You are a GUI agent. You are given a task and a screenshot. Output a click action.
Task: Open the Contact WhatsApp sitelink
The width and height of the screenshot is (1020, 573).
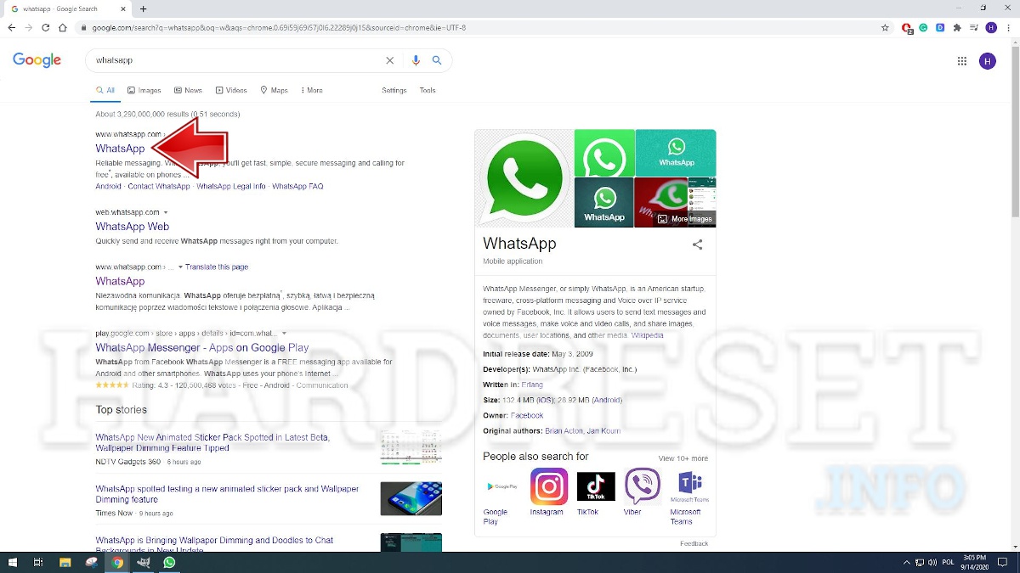159,186
